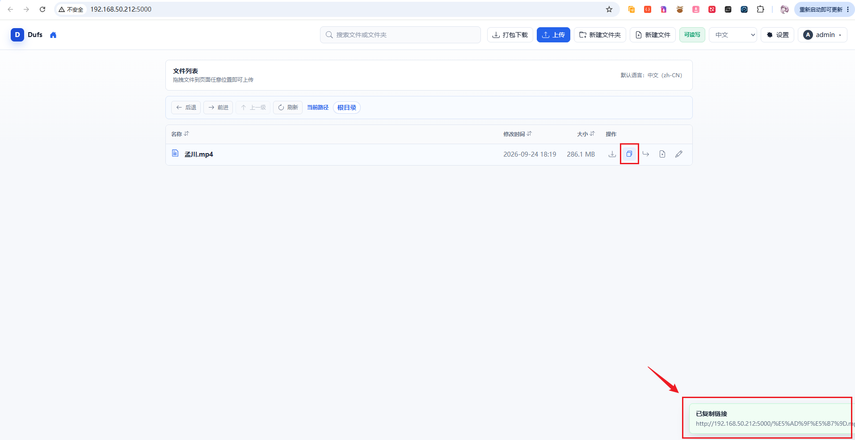This screenshot has width=855, height=440.
Task: Move 孟川.mp4 using the arrow icon
Action: coord(646,154)
